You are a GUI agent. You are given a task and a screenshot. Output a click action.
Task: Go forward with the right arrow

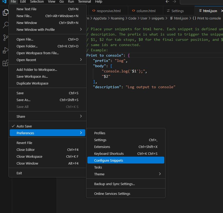click(174, 2)
